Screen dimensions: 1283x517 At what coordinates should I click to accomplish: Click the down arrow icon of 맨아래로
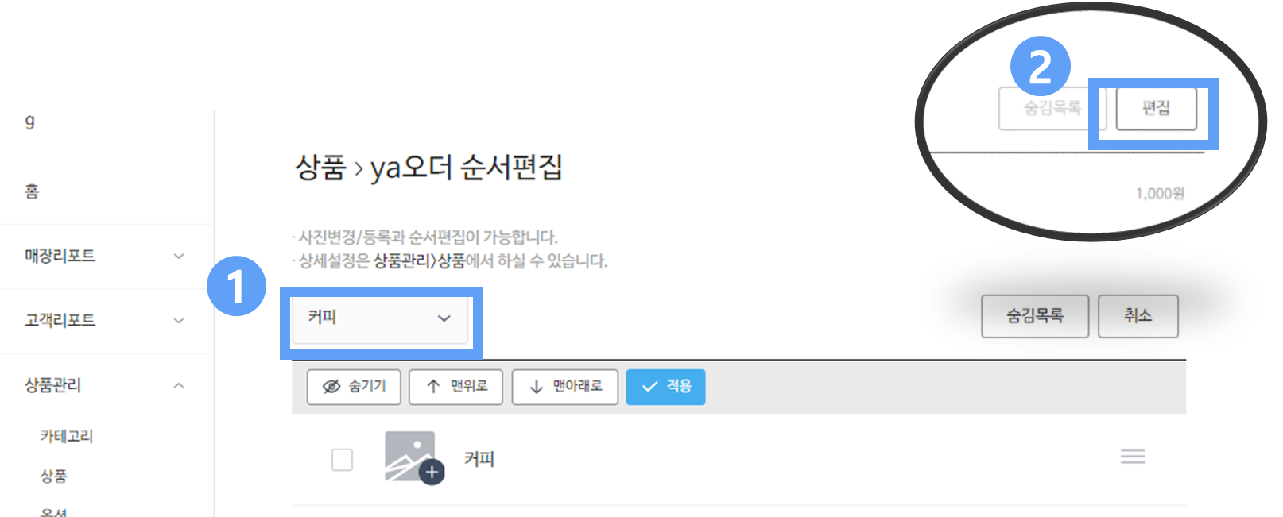coord(537,387)
